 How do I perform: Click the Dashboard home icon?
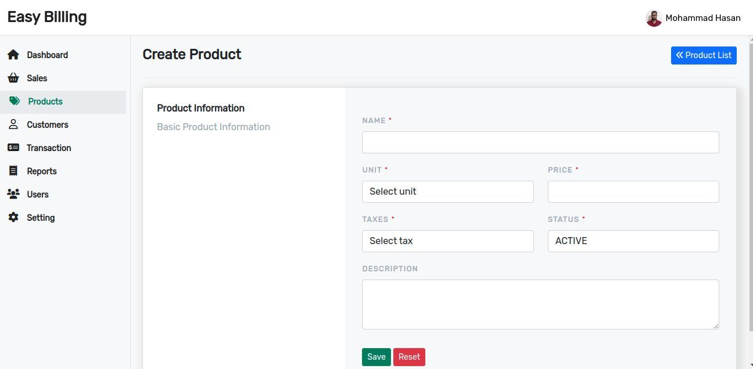click(13, 55)
